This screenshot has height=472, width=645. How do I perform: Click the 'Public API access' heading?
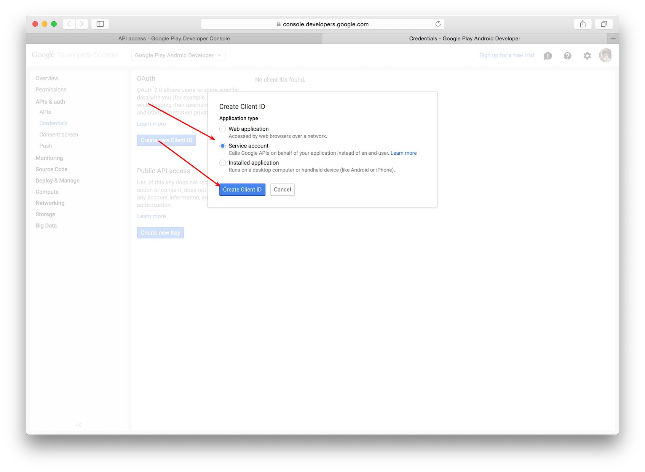tap(163, 171)
